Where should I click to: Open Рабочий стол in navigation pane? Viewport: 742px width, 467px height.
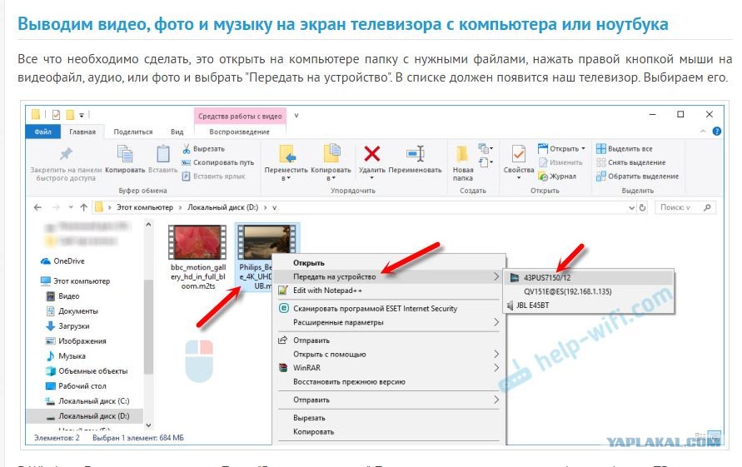point(76,386)
